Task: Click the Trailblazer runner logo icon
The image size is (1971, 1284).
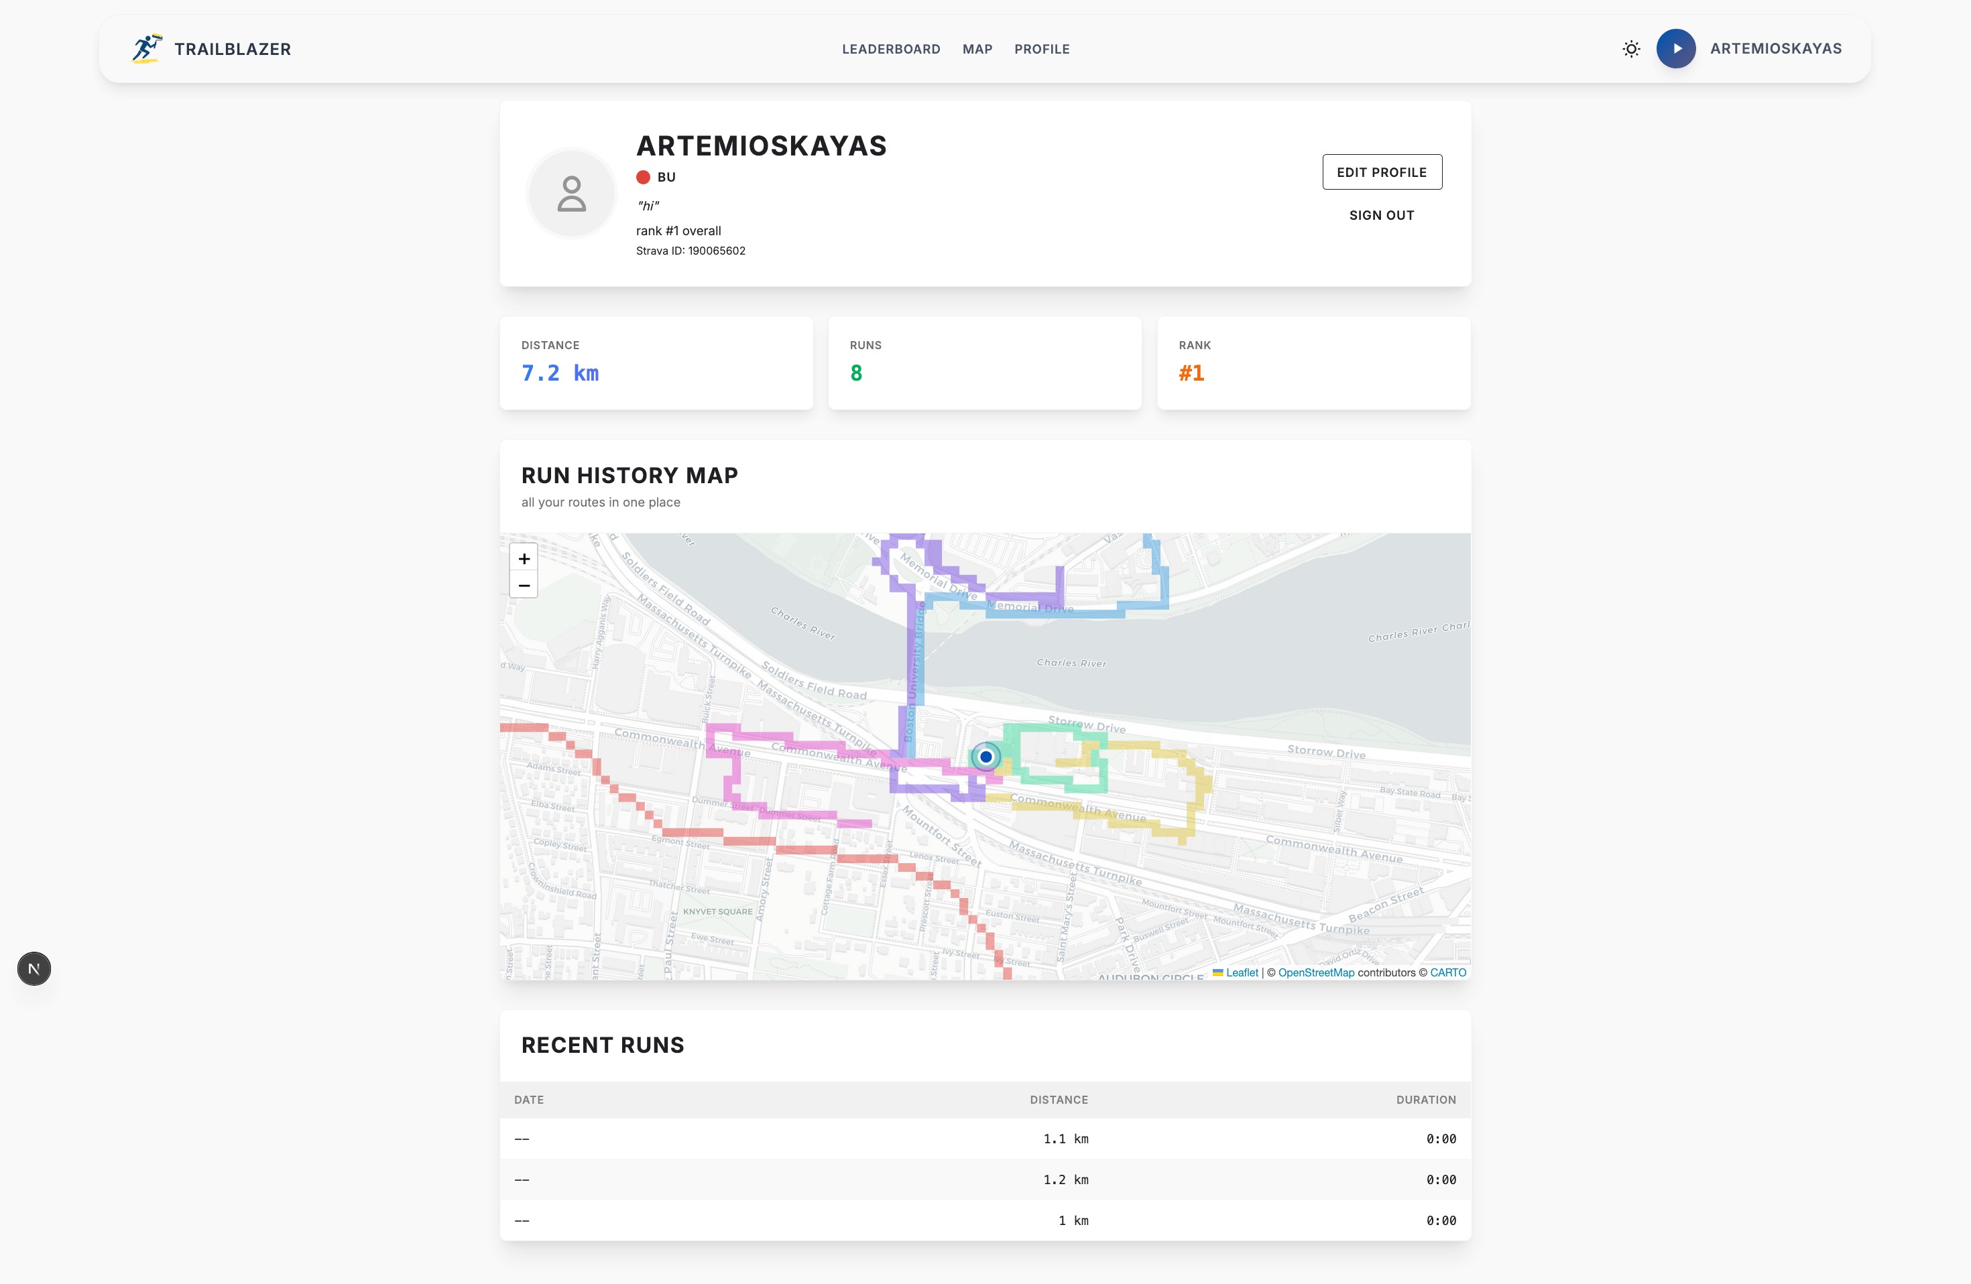Action: coord(147,49)
